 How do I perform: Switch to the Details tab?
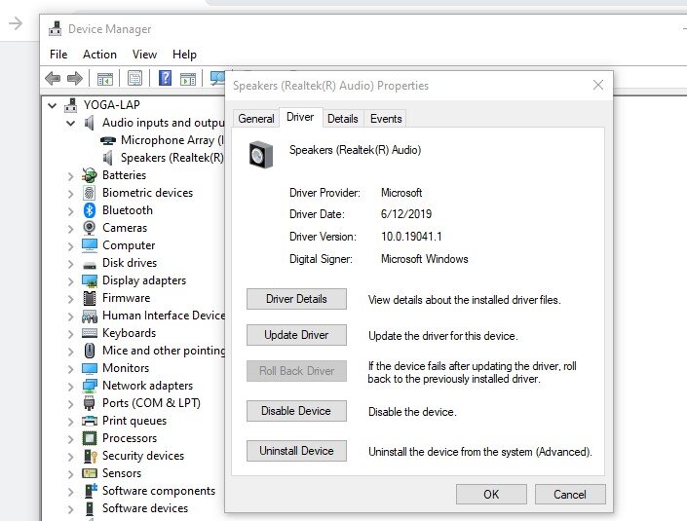tap(343, 119)
